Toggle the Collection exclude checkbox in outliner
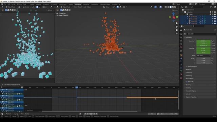 [x=210, y=12]
